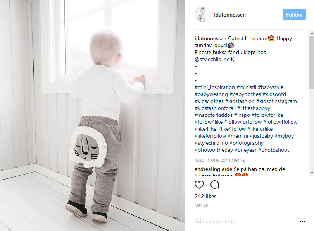Focus the Add a comment field
Screen dimensions: 314x231
click(x=245, y=221)
